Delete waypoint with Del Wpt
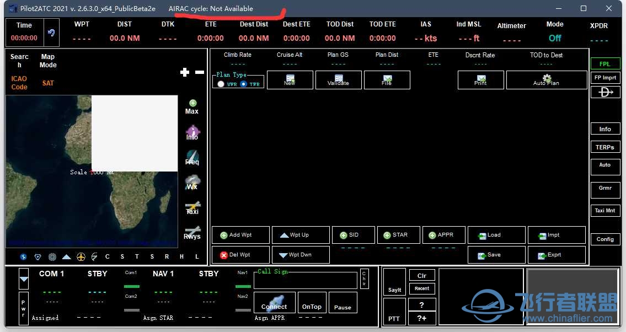 240,255
